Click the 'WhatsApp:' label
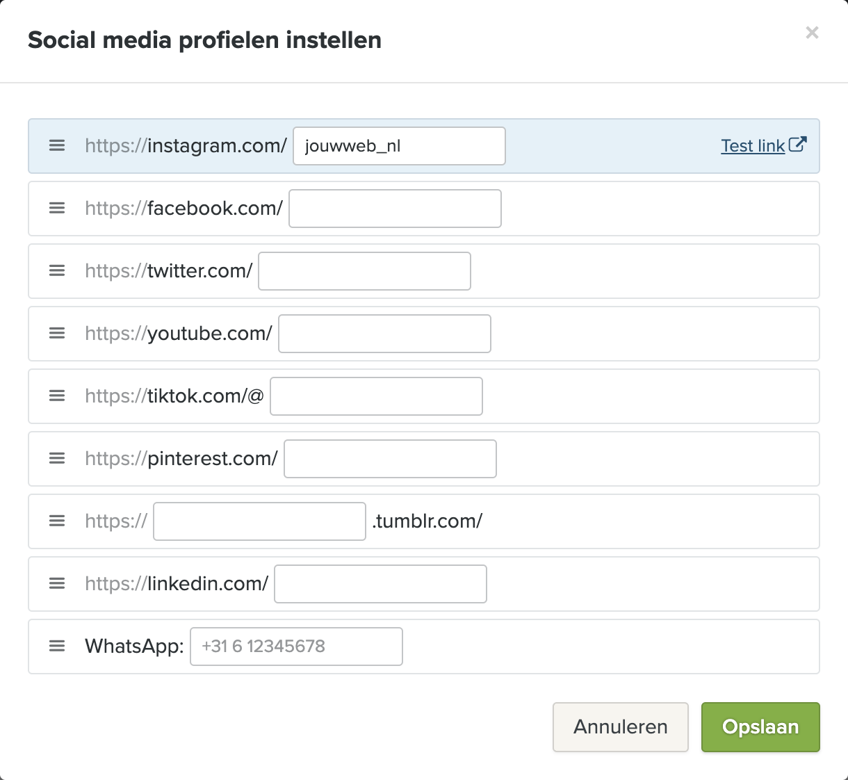Viewport: 848px width, 780px height. tap(134, 647)
